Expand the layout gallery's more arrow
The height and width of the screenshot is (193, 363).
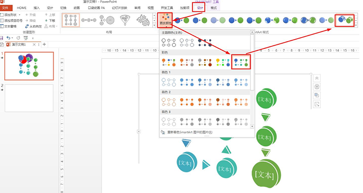point(154,25)
